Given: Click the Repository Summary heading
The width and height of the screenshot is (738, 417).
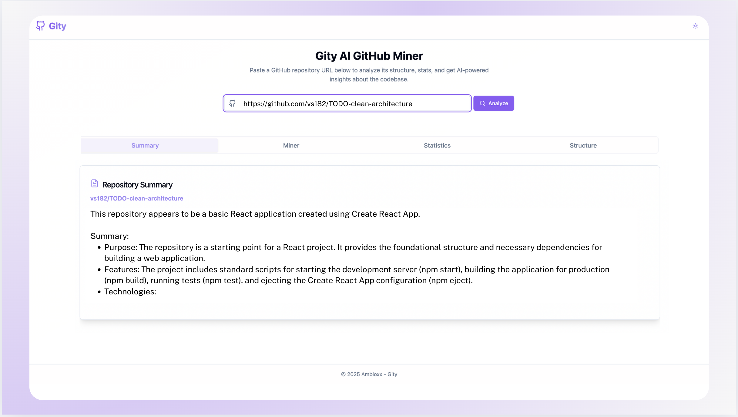Looking at the screenshot, I should [137, 185].
